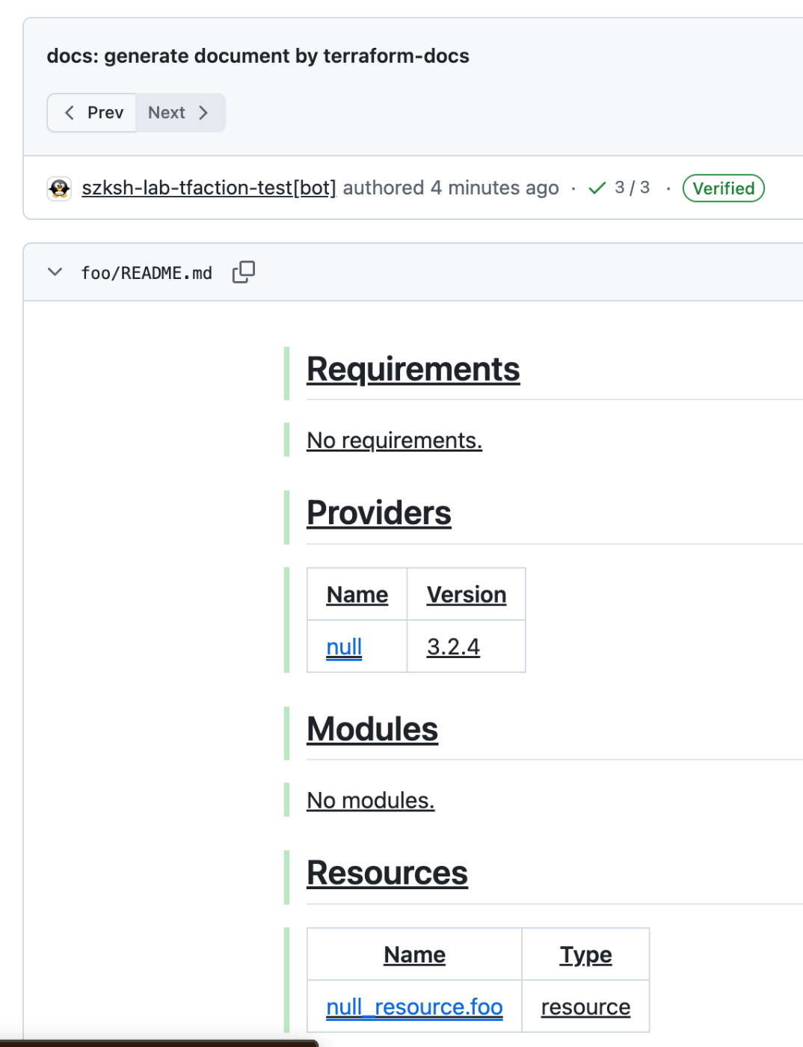Open szksh-lab-tfaction-test[bot] author profile link
This screenshot has height=1047, width=803.
pos(209,188)
